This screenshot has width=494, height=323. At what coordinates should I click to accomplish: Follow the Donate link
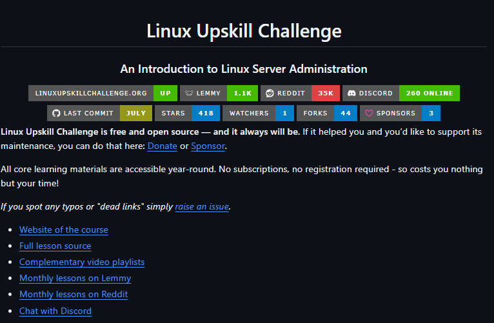point(163,146)
